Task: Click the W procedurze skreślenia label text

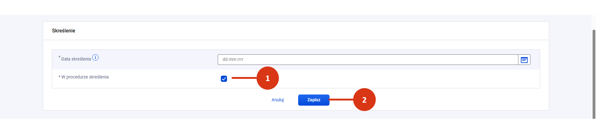Action: tap(85, 77)
